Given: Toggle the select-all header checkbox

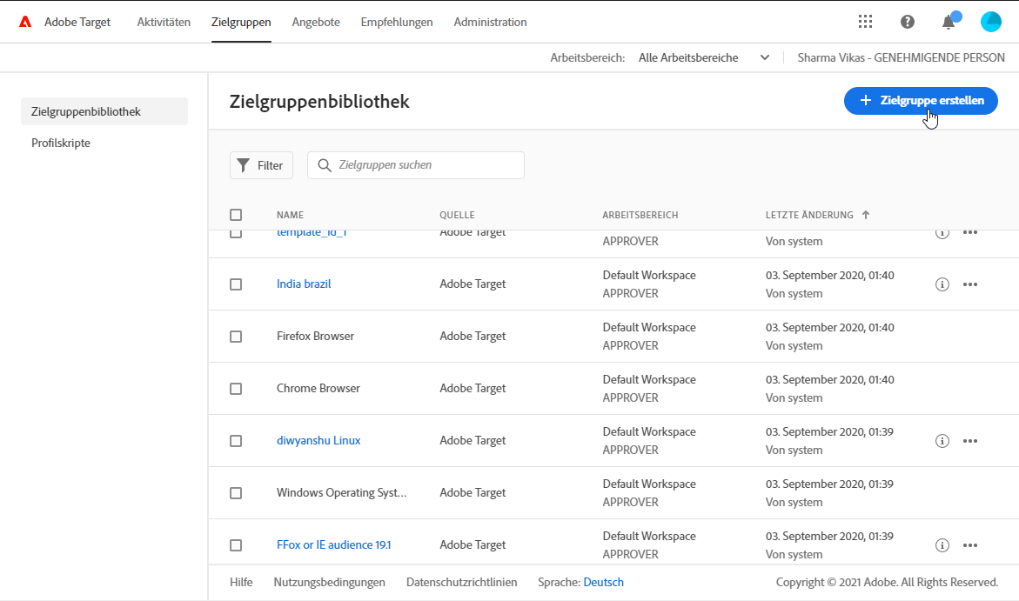Looking at the screenshot, I should (236, 215).
